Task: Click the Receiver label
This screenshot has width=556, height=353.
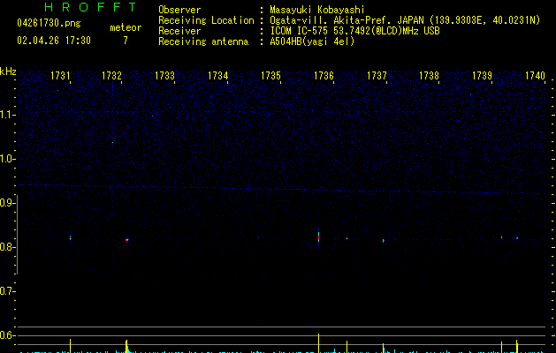Action: [x=179, y=31]
